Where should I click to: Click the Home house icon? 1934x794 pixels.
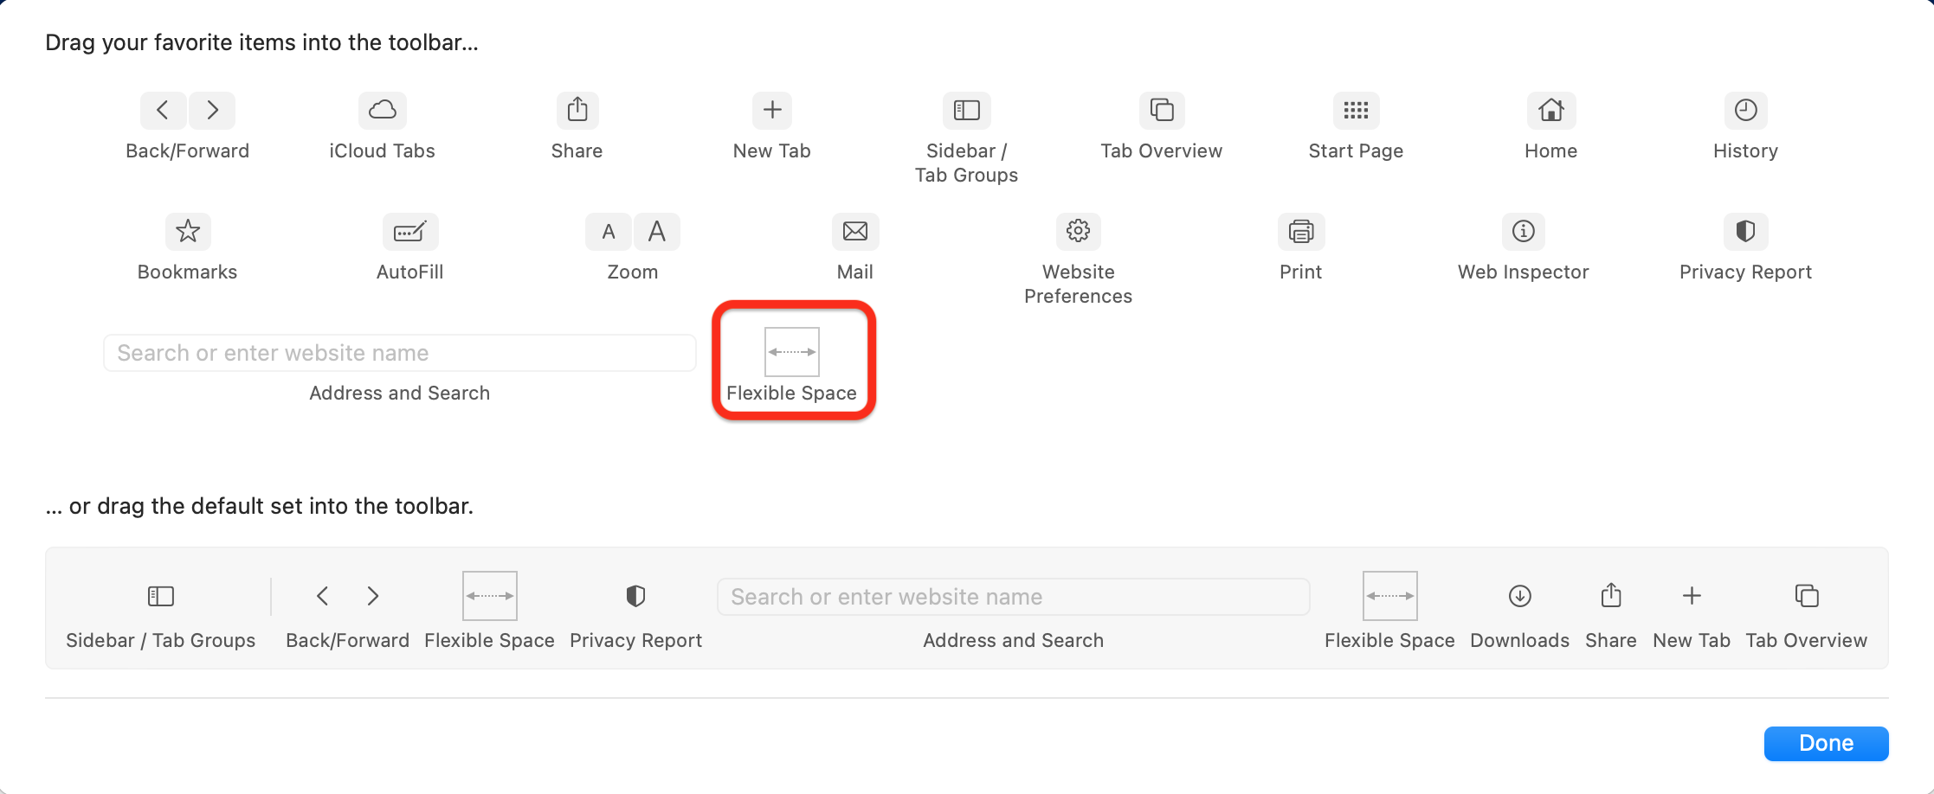pos(1550,110)
